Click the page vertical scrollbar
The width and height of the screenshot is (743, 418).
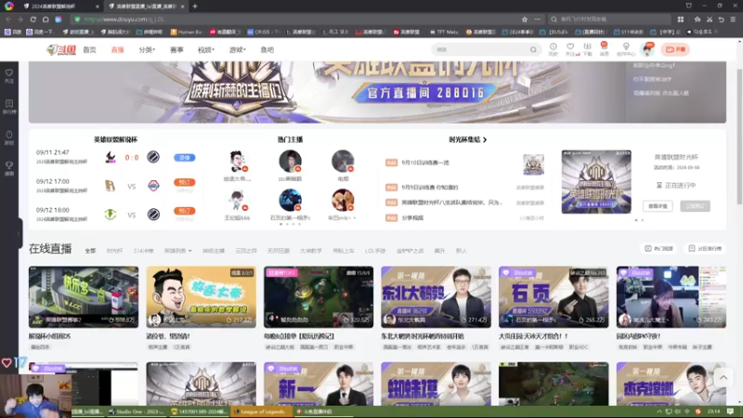pyautogui.click(x=739, y=137)
